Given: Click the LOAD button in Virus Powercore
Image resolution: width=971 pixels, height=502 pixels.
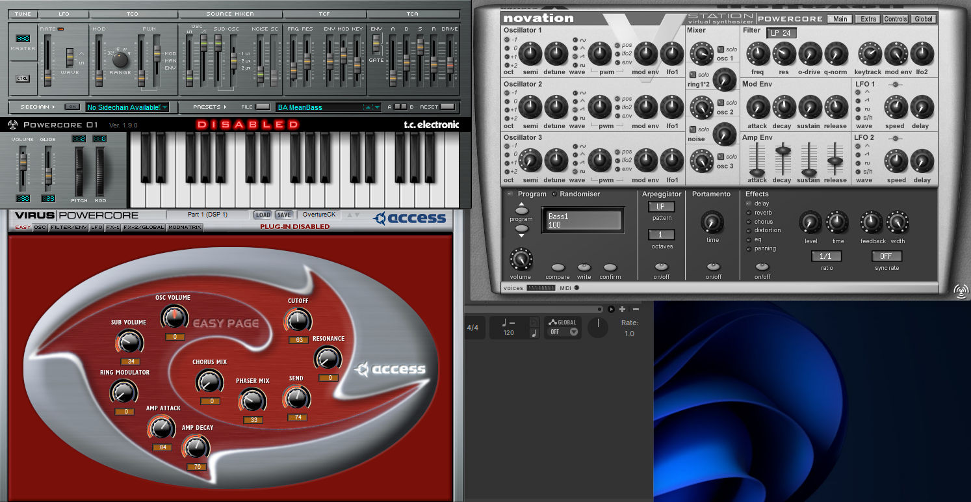Looking at the screenshot, I should [x=263, y=215].
